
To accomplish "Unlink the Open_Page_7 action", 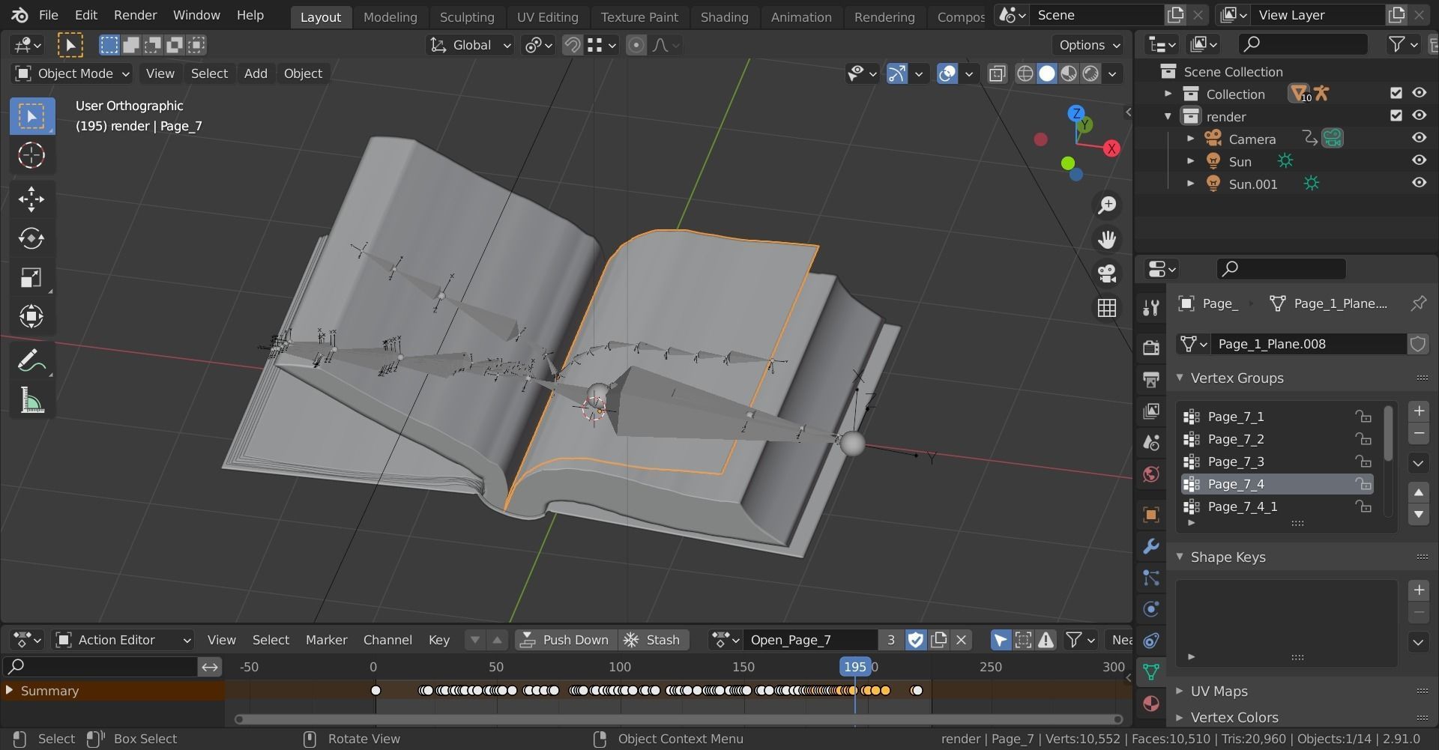I will (961, 640).
